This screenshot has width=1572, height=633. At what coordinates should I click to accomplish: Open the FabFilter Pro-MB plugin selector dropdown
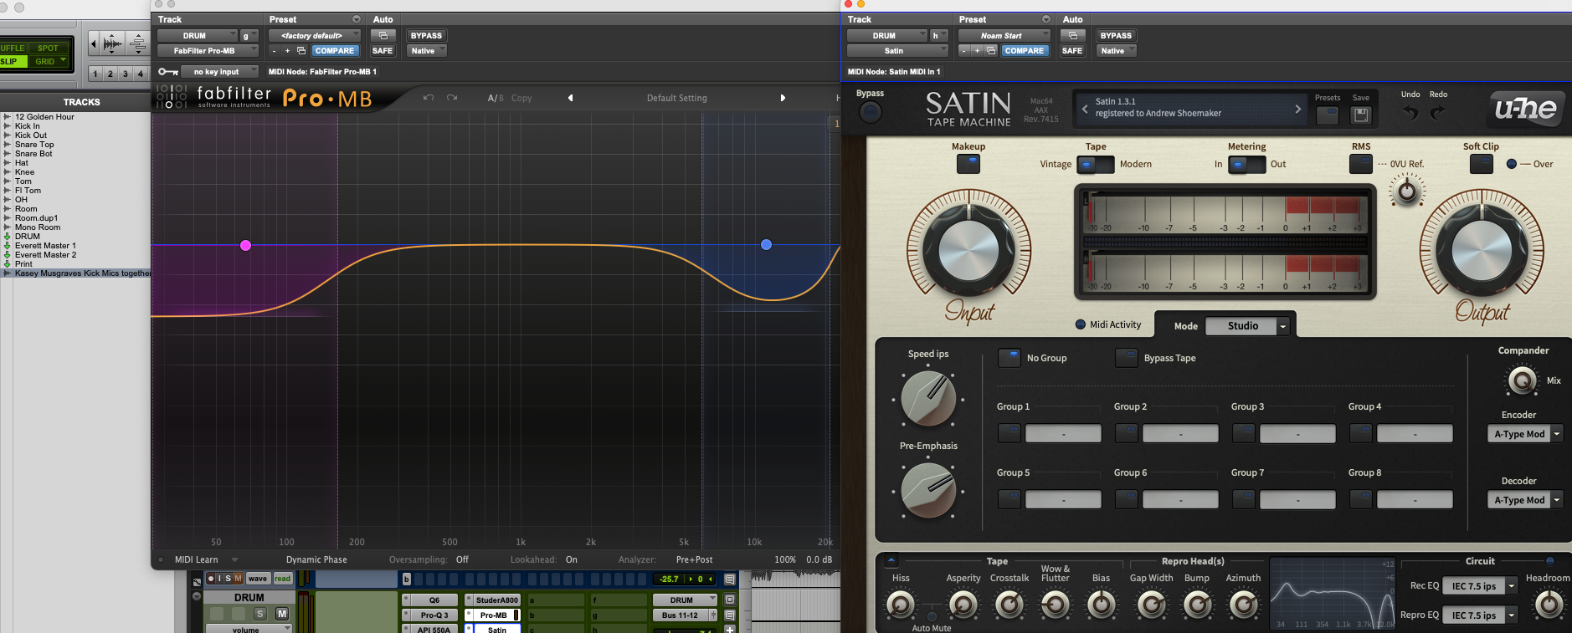click(x=208, y=51)
